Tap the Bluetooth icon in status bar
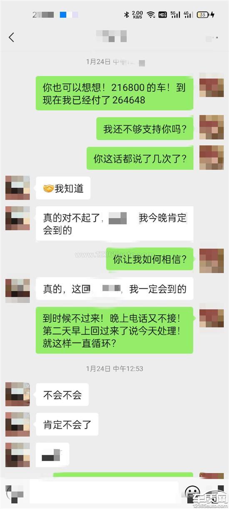This screenshot has height=509, width=229. tap(127, 15)
